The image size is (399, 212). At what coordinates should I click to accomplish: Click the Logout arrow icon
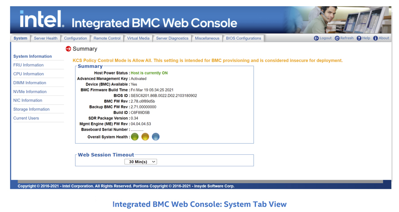pyautogui.click(x=316, y=38)
